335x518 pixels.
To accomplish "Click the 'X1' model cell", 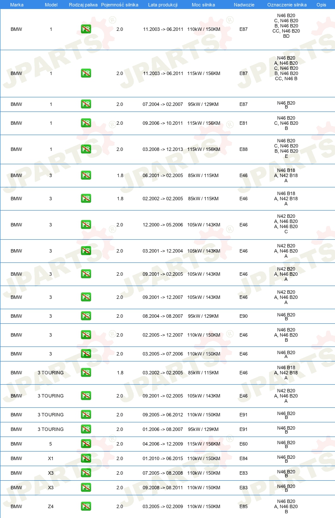I will (x=51, y=458).
